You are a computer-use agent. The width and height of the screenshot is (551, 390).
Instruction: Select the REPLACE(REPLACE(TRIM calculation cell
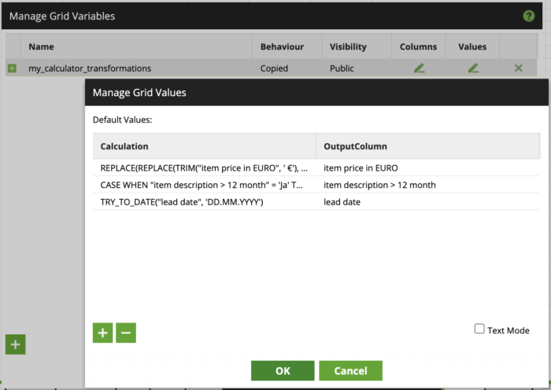(x=203, y=168)
